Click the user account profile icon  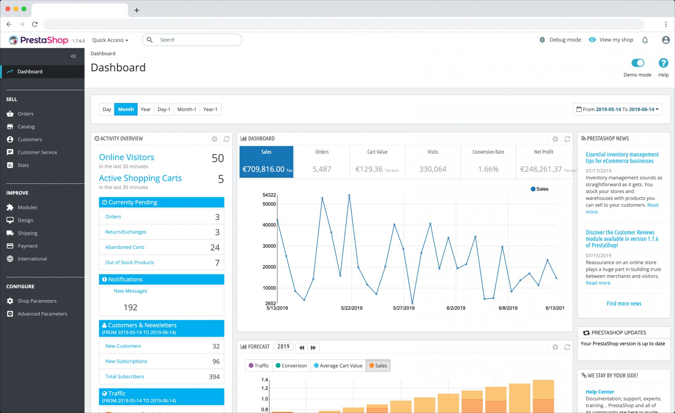(666, 40)
